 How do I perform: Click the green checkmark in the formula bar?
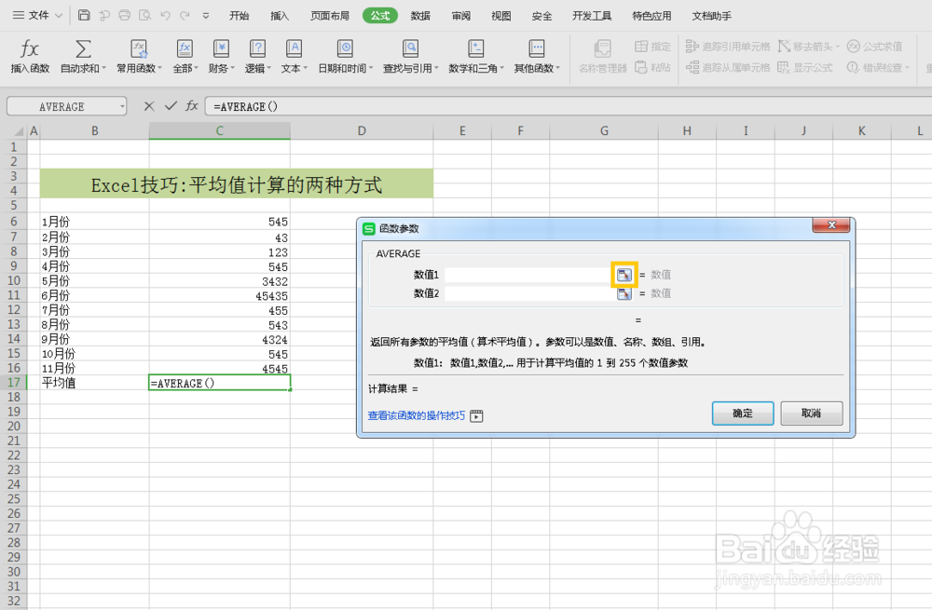pyautogui.click(x=172, y=106)
